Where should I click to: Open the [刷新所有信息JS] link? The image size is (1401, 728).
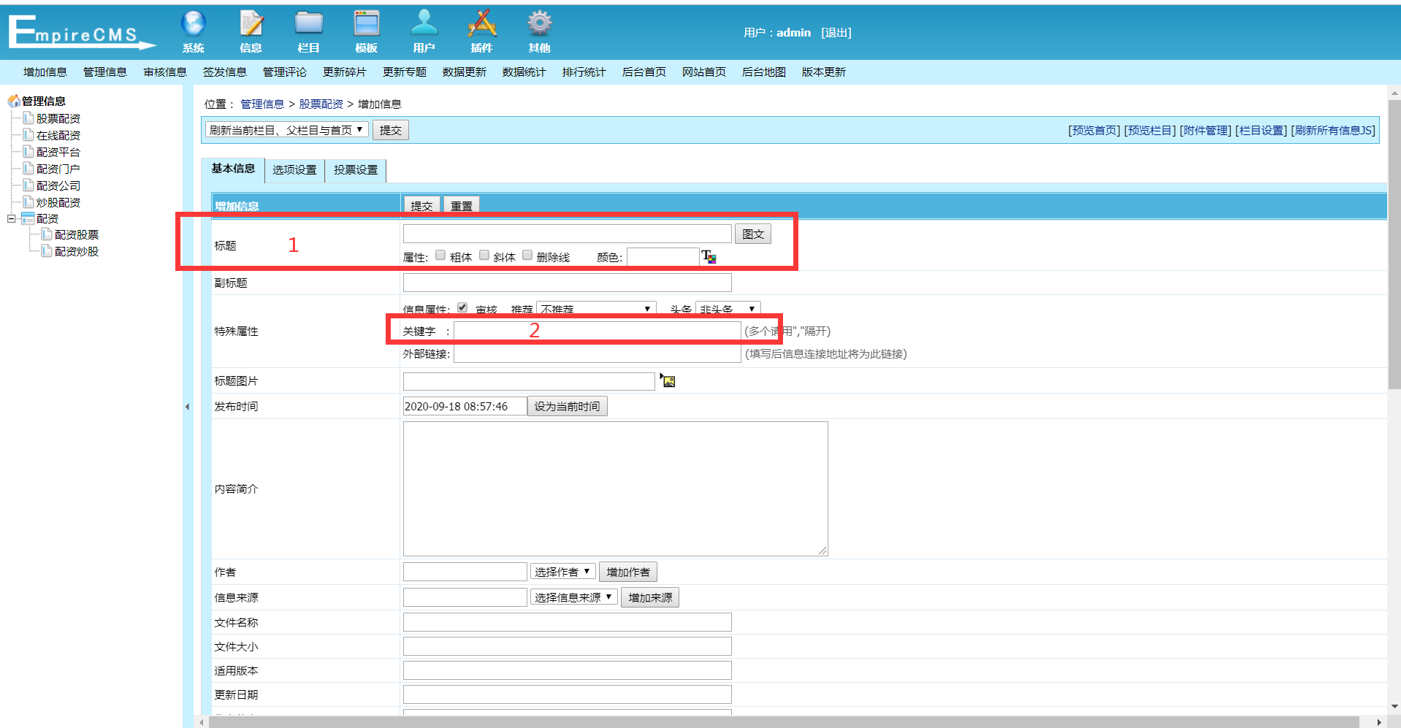point(1333,130)
